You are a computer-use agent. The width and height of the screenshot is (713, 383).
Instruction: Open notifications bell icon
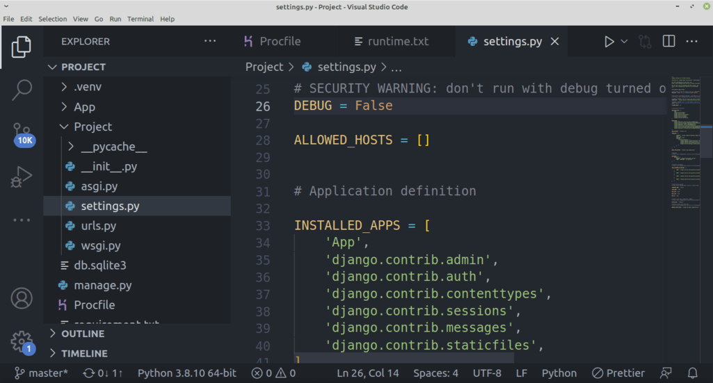pyautogui.click(x=693, y=373)
